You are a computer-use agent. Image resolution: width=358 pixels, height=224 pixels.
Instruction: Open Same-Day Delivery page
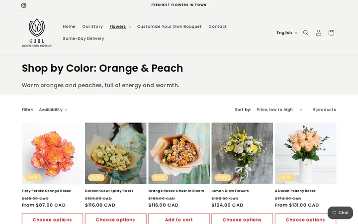(84, 38)
